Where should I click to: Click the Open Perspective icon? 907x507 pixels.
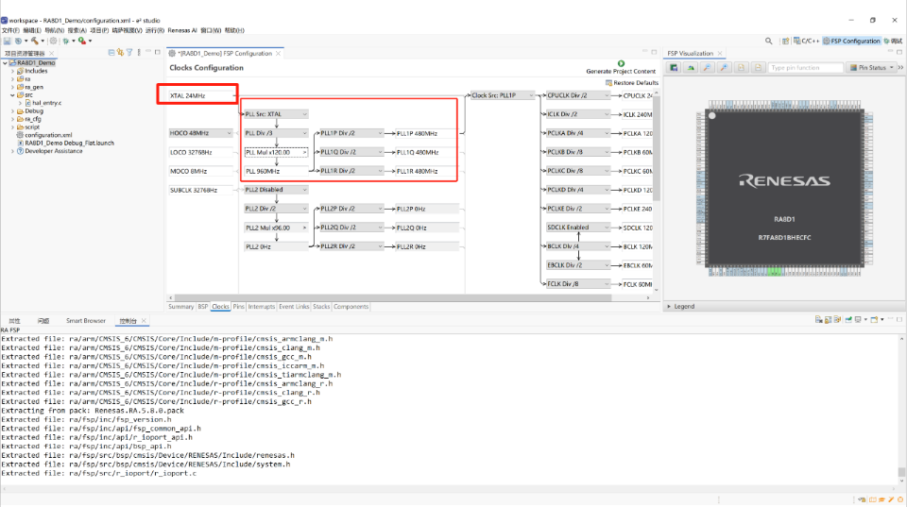(785, 41)
